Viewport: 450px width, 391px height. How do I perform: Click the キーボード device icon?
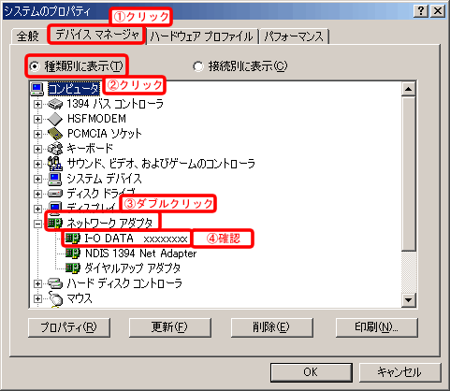point(55,149)
